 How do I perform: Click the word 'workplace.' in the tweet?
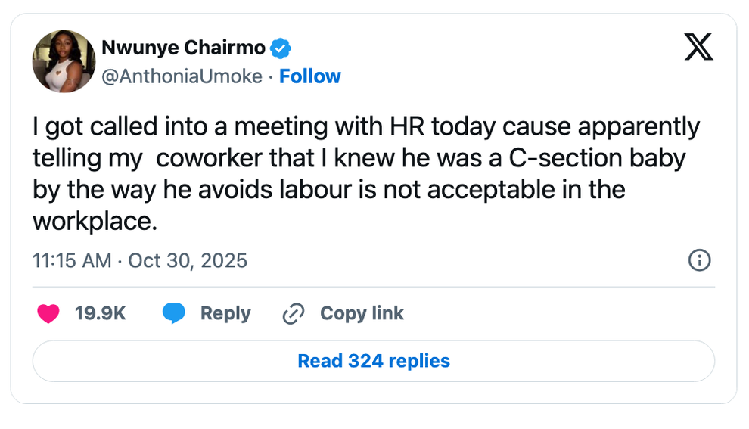[95, 221]
